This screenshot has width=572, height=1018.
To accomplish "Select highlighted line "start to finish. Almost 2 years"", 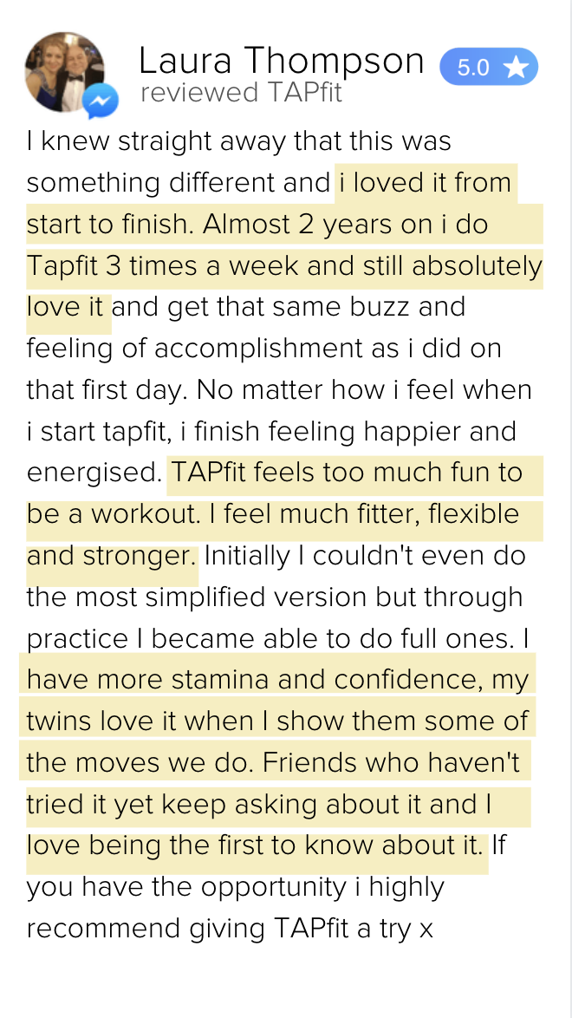I will coord(257,225).
